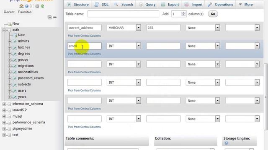Open type dropdown for current_address row
This screenshot has height=150, width=268.
coord(124,27)
